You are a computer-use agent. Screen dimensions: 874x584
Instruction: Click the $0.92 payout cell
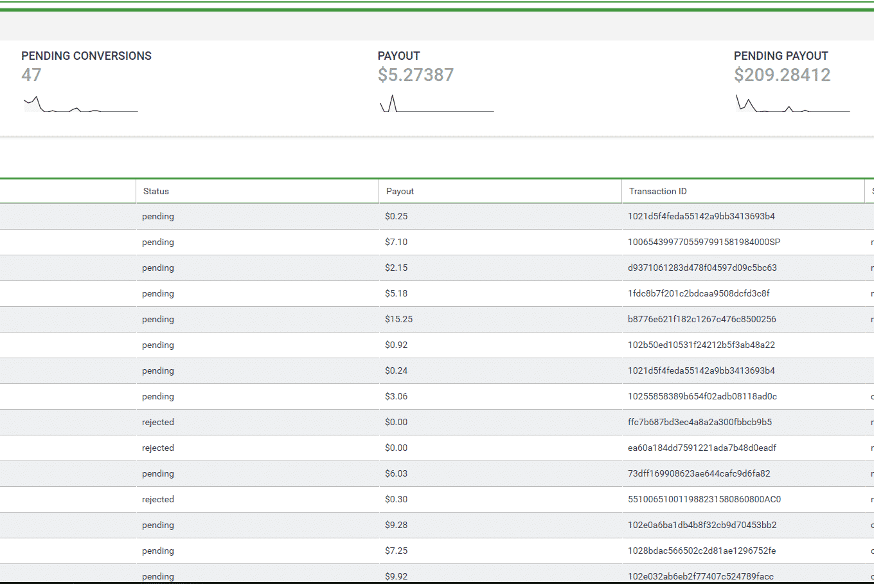coord(397,345)
